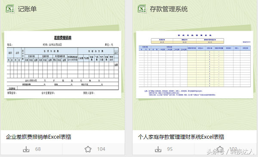Open link 企业差旅费报销单Excel表格
Image resolution: width=258 pixels, height=157 pixels.
coord(39,137)
